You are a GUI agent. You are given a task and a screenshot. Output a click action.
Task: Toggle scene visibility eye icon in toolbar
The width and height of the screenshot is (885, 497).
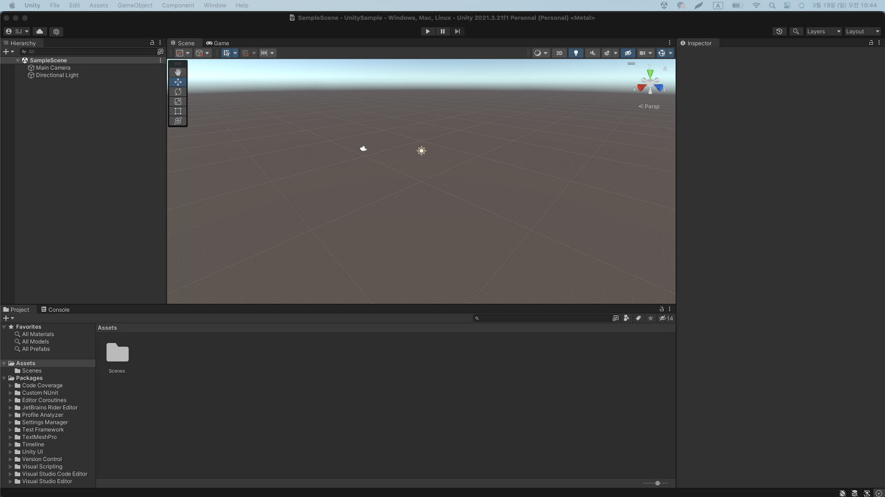(628, 53)
